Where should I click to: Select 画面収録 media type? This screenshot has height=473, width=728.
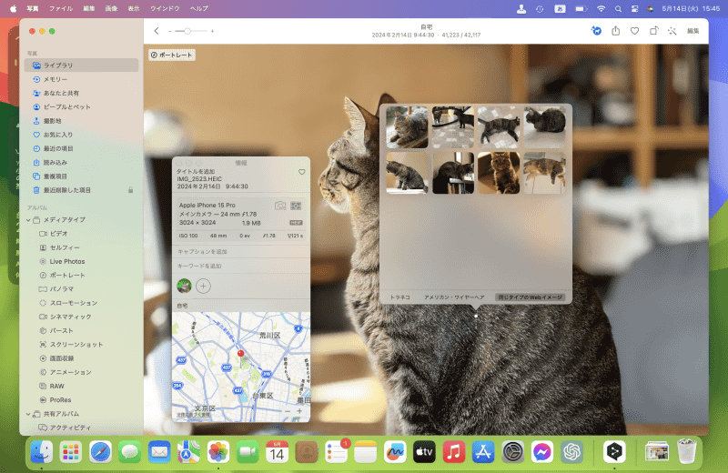pos(81,358)
